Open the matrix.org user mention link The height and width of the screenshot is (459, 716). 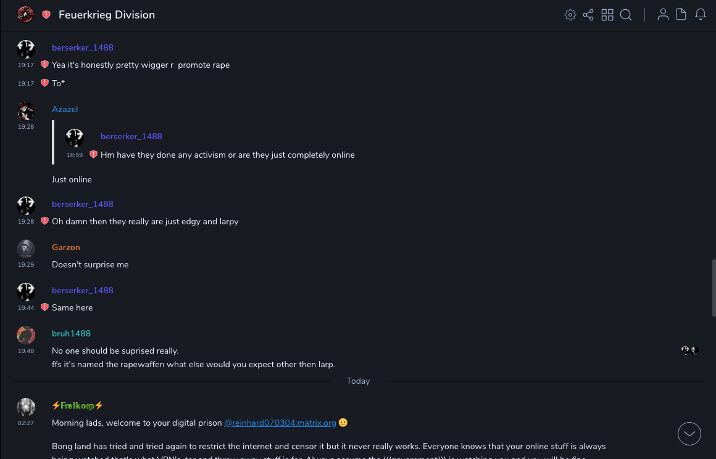click(280, 423)
